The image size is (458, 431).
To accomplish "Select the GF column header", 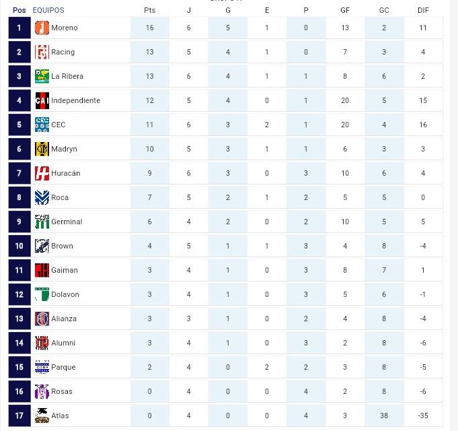I will [x=345, y=10].
